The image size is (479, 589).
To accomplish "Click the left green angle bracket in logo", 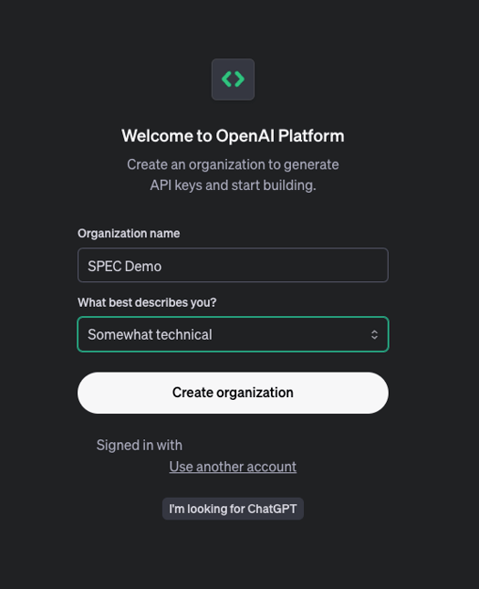I will [x=226, y=79].
